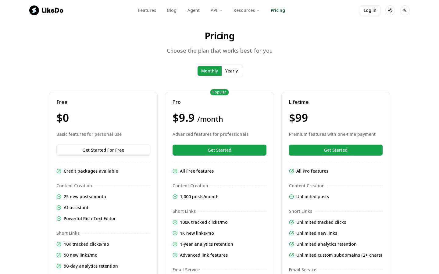Click Get Started under Pro plan
Image resolution: width=439 pixels, height=274 pixels.
220,150
